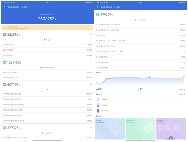Tap the back arrow in left panel header
The width and height of the screenshot is (188, 142).
(4, 7)
